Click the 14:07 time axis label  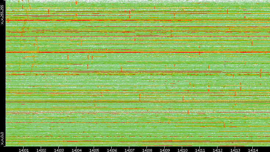(129, 150)
